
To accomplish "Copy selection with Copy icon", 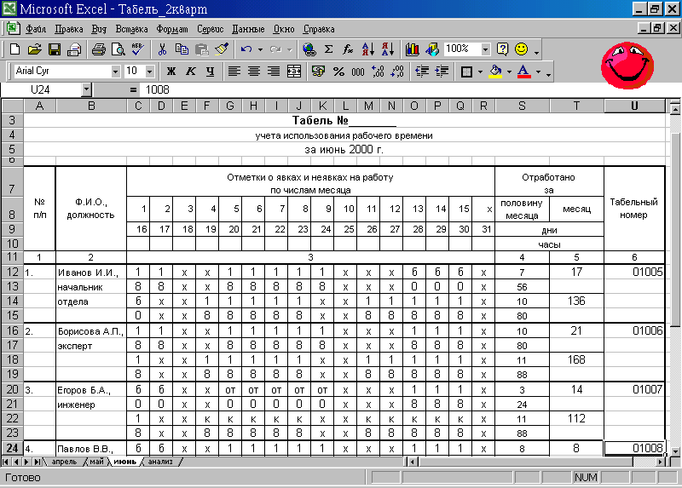I will [x=182, y=49].
